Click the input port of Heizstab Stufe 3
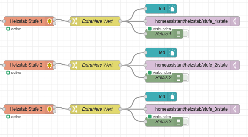248x137 pixels. click(x=4, y=109)
